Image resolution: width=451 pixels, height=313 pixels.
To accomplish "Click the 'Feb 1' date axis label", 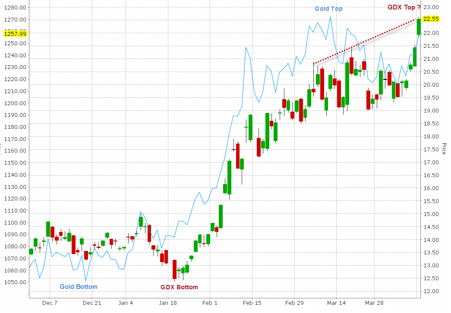I will tap(210, 303).
